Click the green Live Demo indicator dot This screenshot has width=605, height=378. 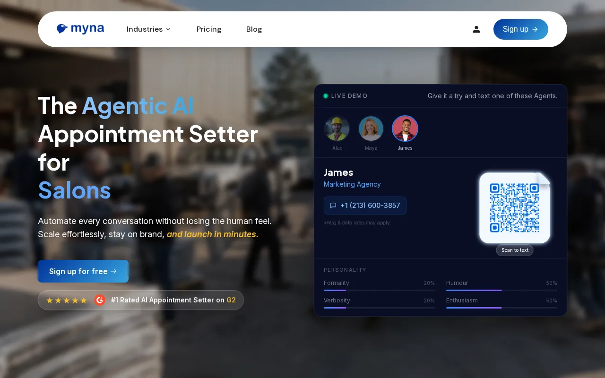click(x=326, y=96)
